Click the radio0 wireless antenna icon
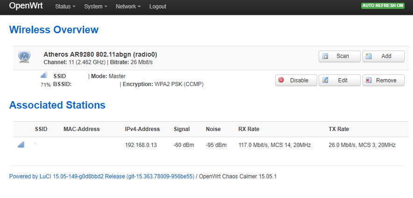Viewport: 413px width, 198px height. (24, 57)
